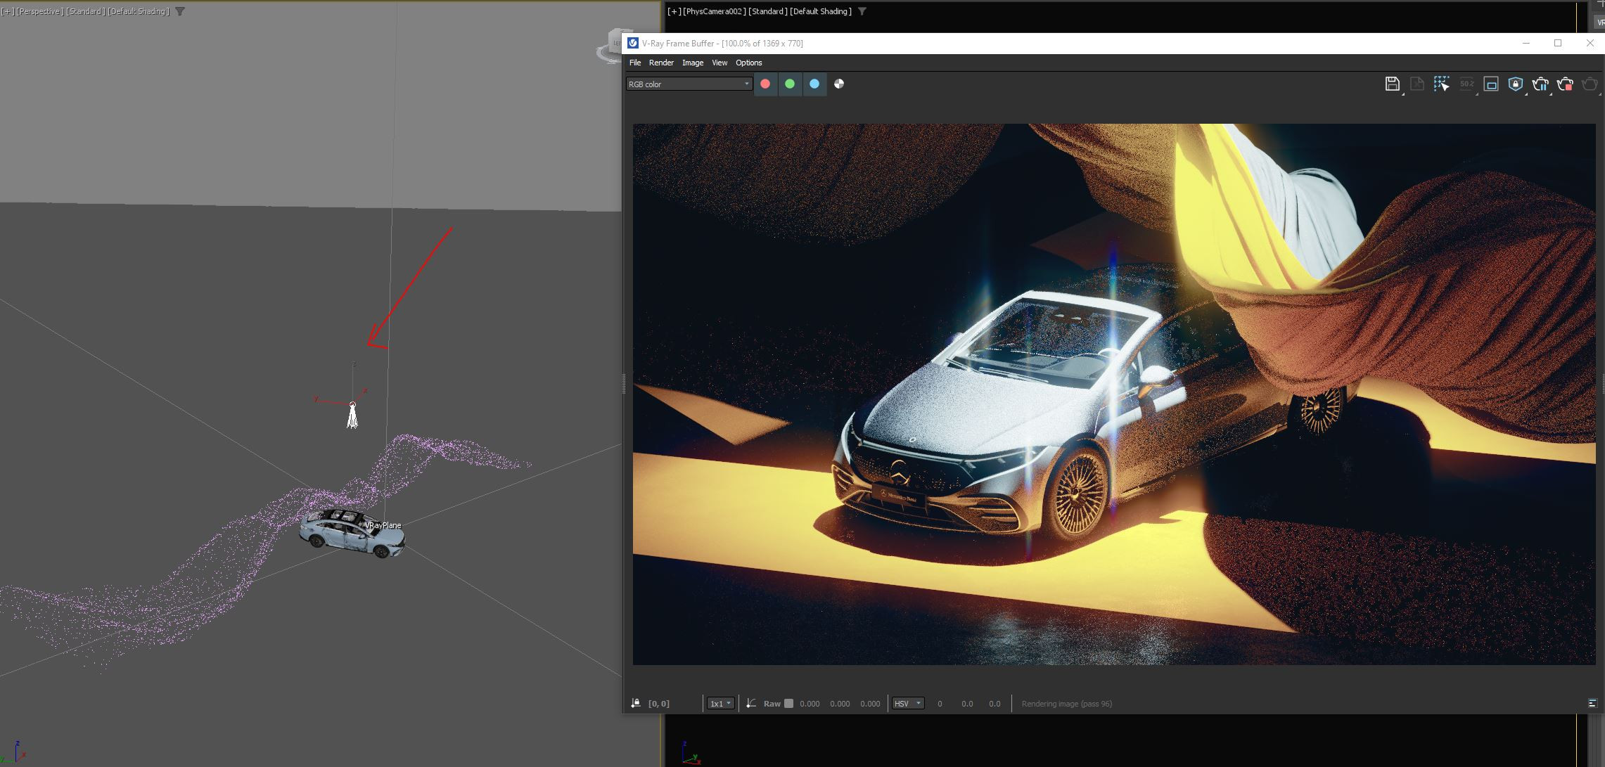Open the Options menu

749,63
